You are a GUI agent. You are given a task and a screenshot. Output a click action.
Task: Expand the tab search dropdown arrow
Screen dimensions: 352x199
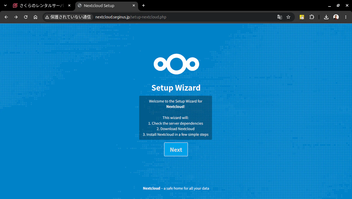tap(5, 5)
